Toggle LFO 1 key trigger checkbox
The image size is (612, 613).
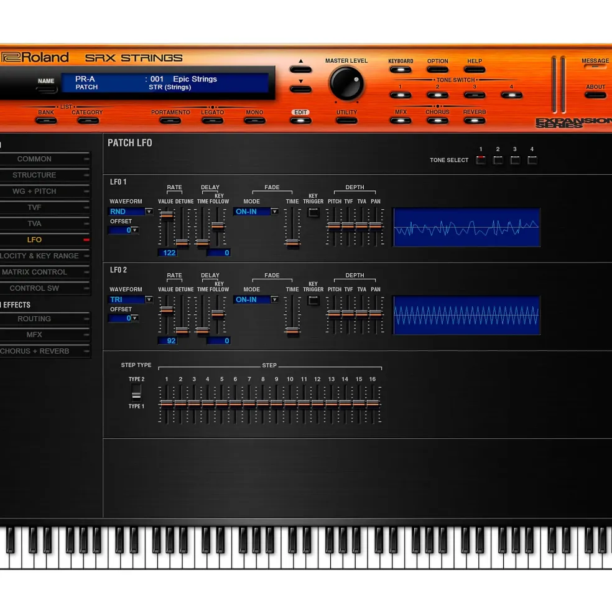point(313,212)
